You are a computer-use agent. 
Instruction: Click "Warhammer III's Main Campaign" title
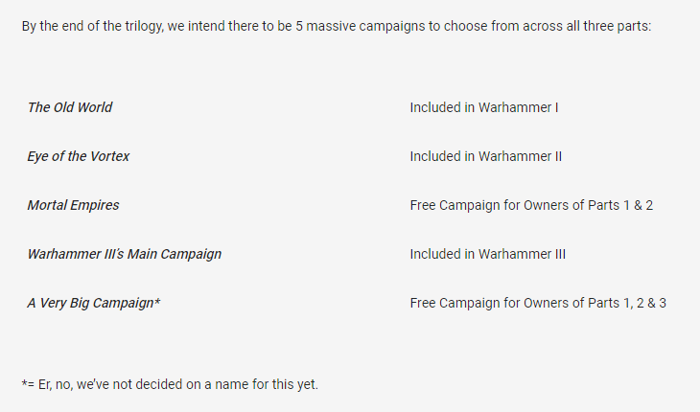125,254
